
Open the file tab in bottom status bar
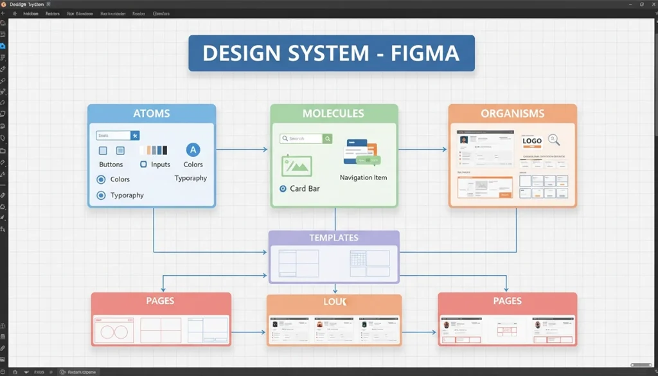[x=78, y=372]
